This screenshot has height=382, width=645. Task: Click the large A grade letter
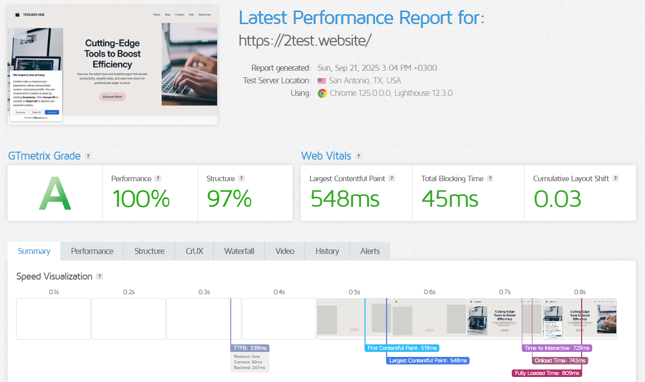tap(55, 193)
